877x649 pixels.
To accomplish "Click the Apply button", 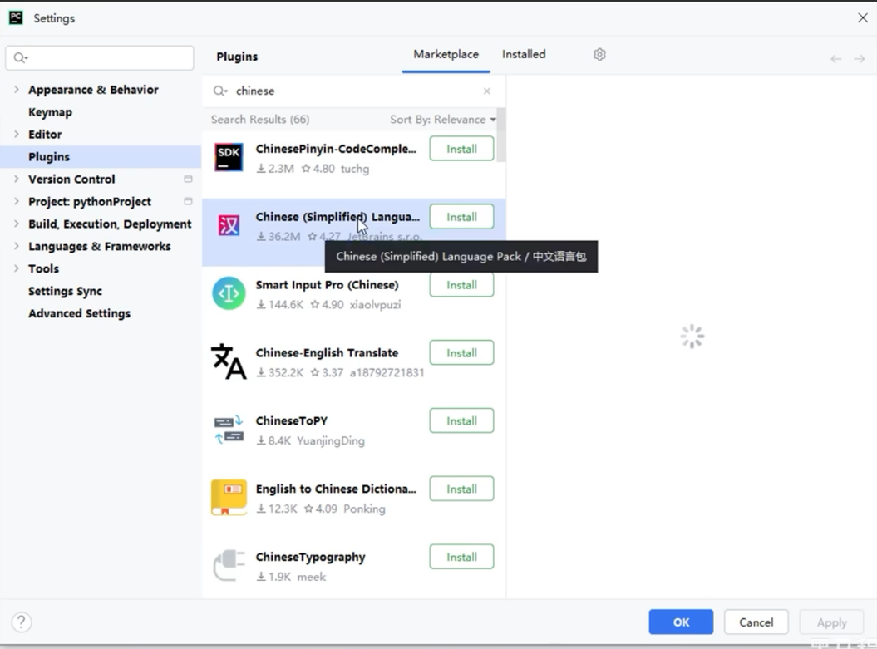I will tap(832, 622).
